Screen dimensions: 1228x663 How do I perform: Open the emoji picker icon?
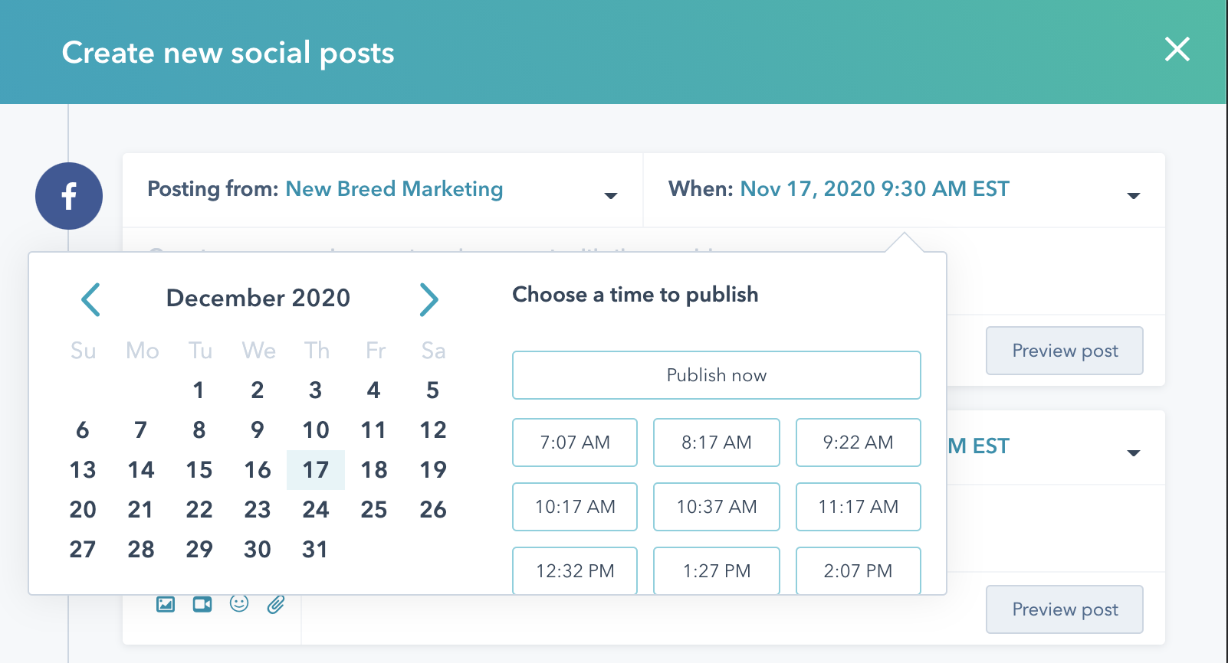click(239, 604)
